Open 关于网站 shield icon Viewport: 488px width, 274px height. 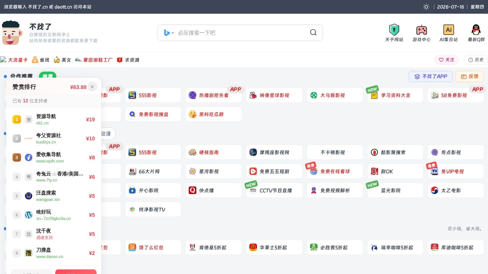pos(394,30)
